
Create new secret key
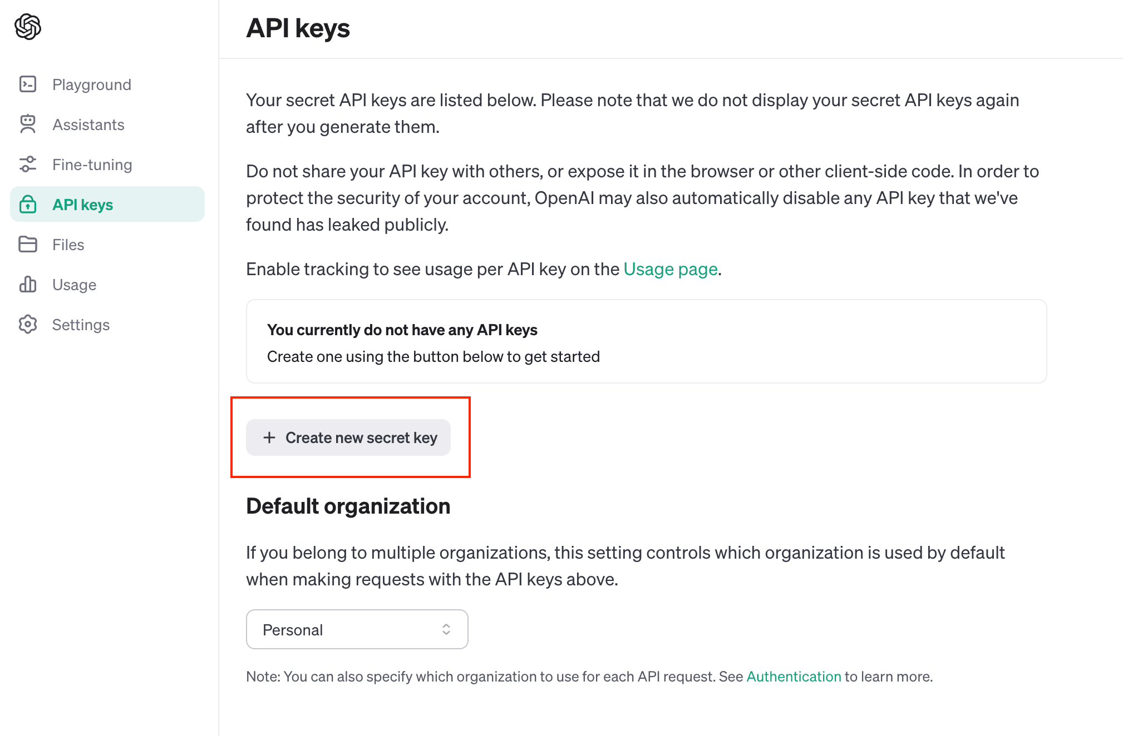[x=348, y=437]
